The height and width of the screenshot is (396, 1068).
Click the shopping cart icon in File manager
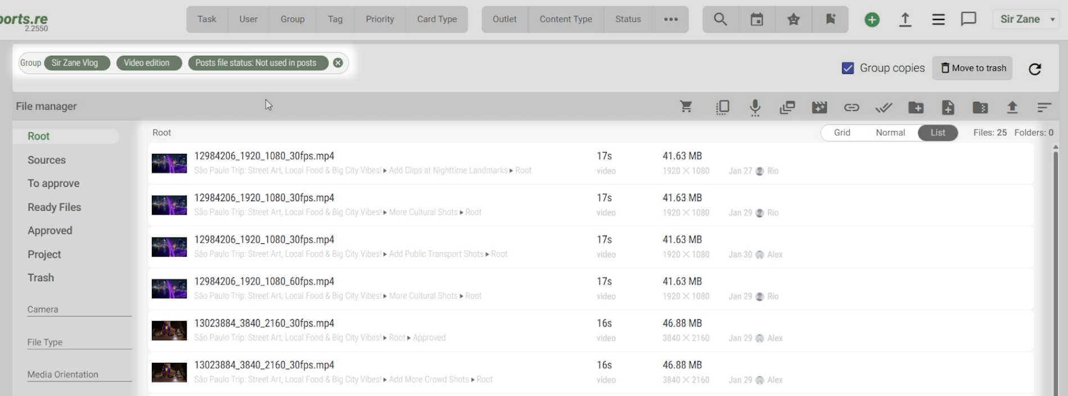[x=686, y=107]
